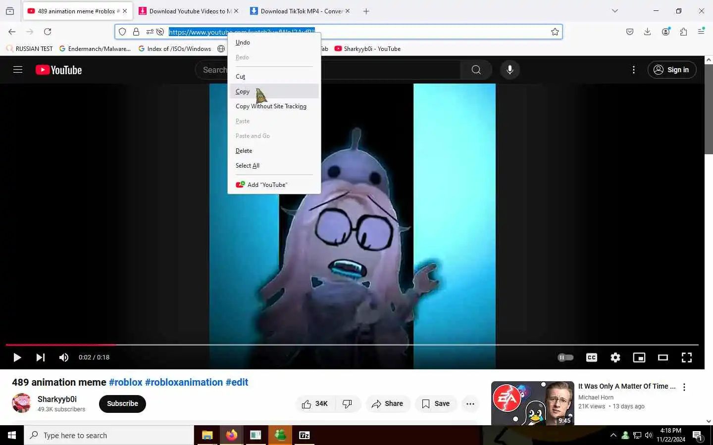The height and width of the screenshot is (445, 713).
Task: Bookmark this page with the star icon
Action: [555, 32]
